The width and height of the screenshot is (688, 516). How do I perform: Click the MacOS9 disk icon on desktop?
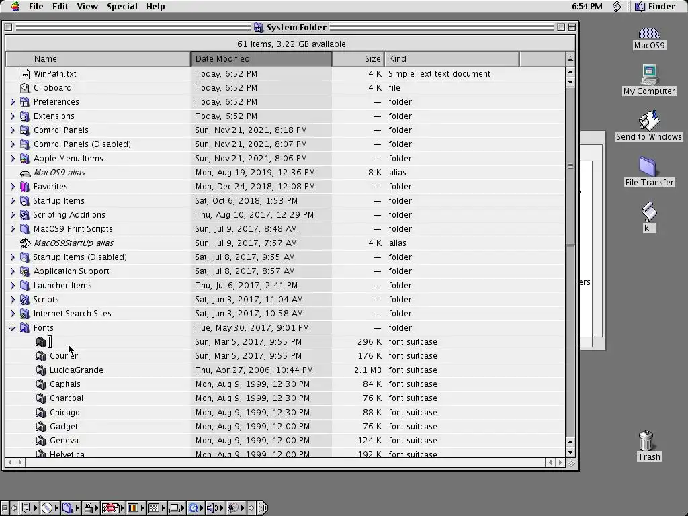pos(650,34)
